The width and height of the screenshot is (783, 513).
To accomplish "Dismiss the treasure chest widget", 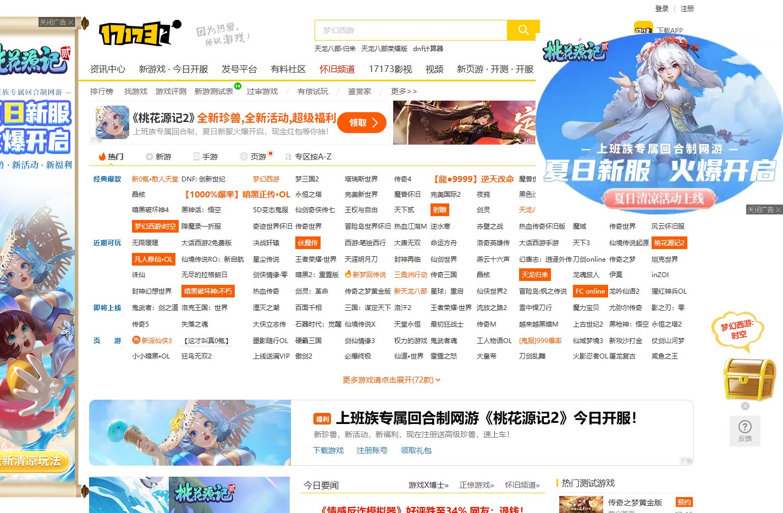I will pyautogui.click(x=745, y=406).
